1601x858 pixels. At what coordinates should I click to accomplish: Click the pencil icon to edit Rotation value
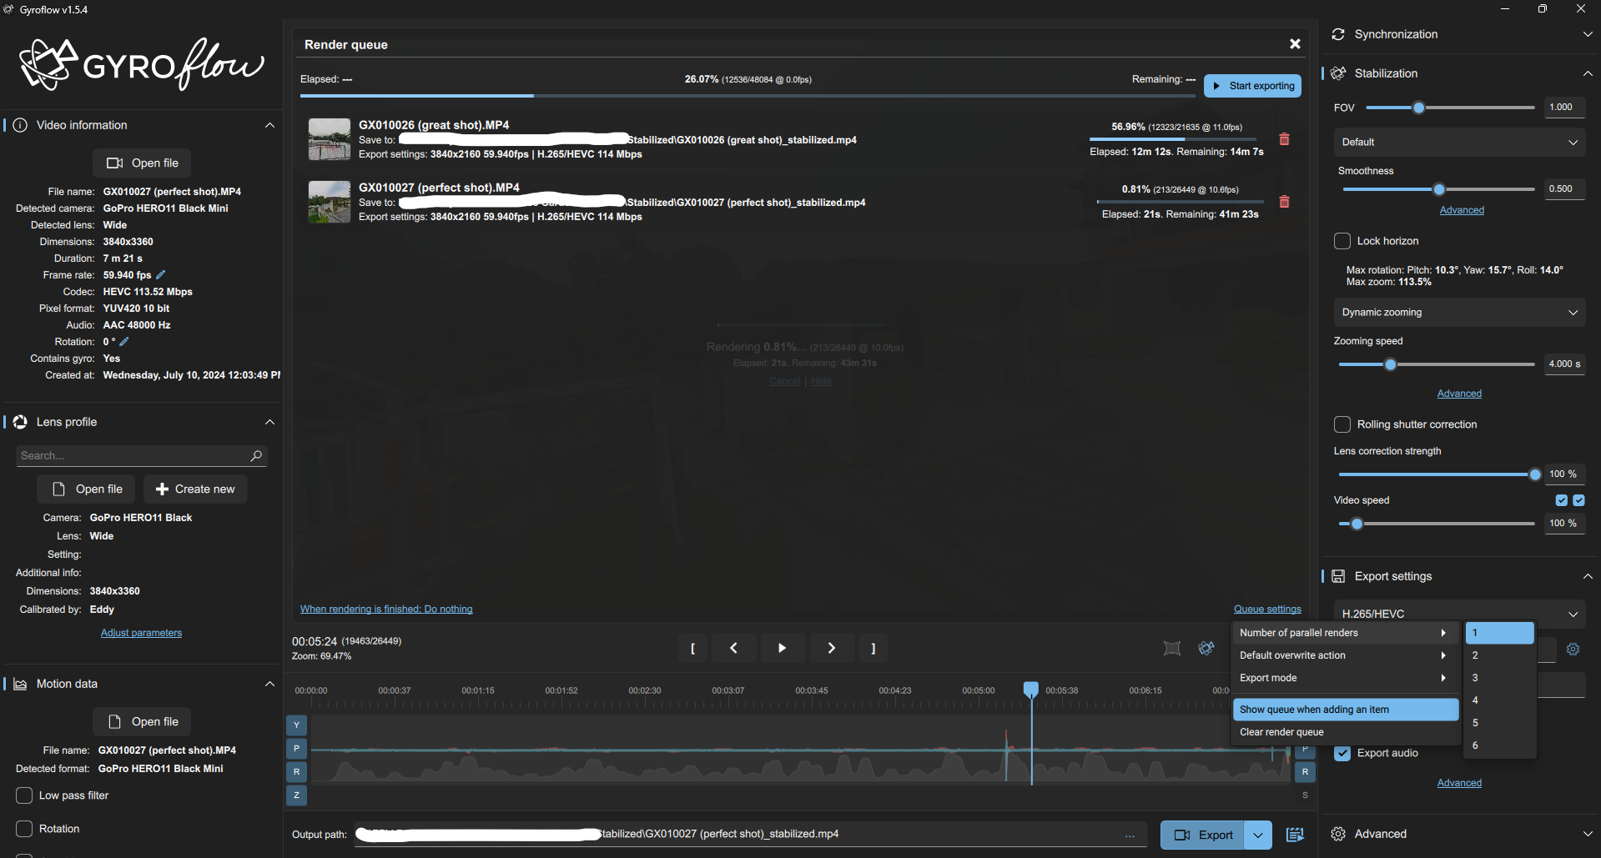123,341
